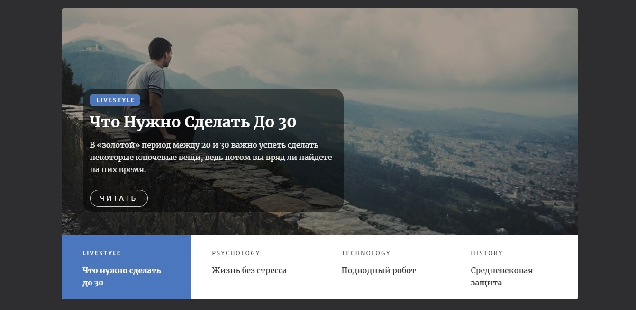This screenshot has height=310, width=636.
Task: Select the TECHNOLOGY category label
Action: click(366, 253)
